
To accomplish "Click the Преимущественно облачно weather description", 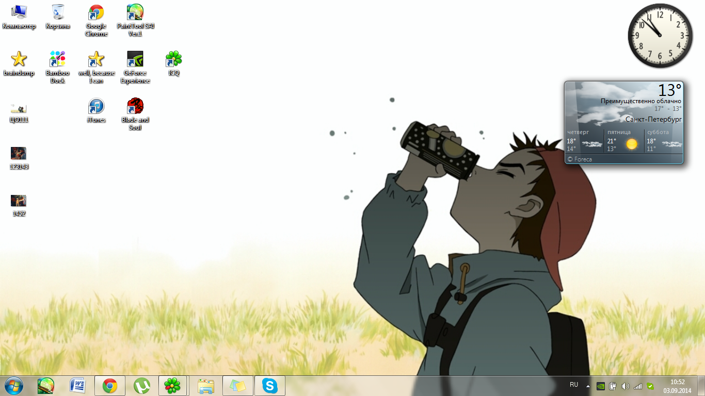I will pos(641,102).
